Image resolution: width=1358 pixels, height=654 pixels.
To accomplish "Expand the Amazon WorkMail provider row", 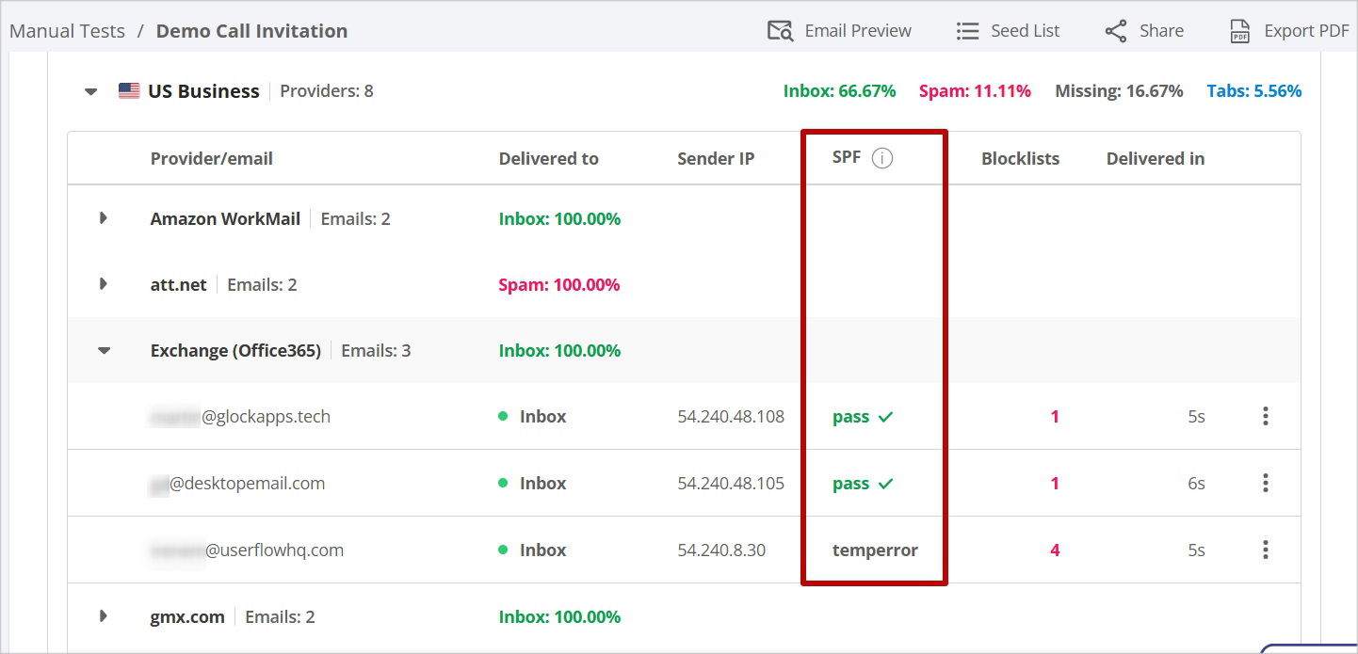I will tap(104, 218).
